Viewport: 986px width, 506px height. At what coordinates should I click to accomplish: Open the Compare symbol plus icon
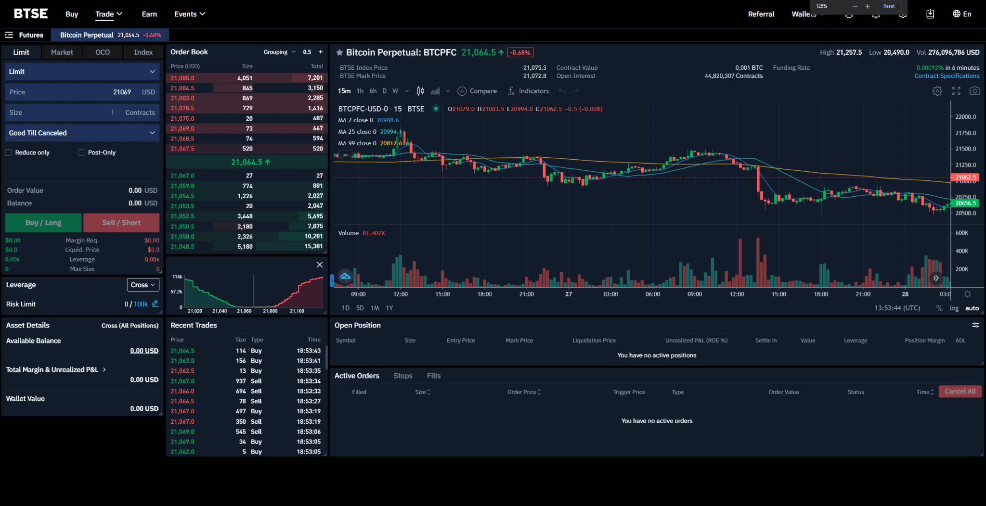tap(462, 91)
